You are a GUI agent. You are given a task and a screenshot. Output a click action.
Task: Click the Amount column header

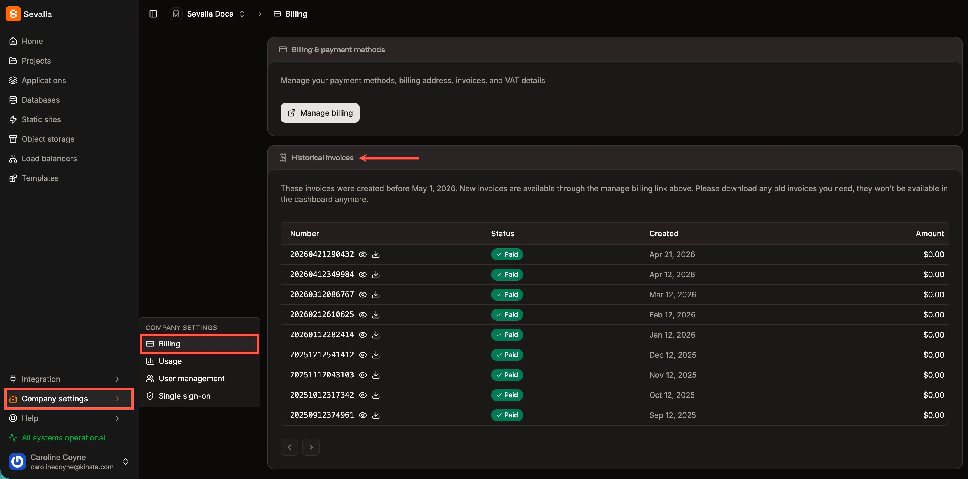coord(930,234)
